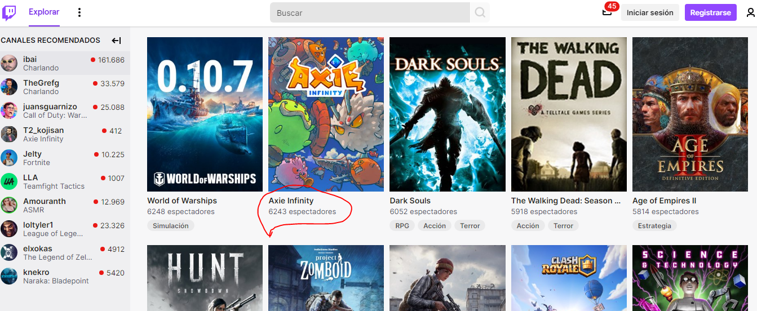
Task: Open juansguarnizo channel avatar
Action: [x=9, y=110]
